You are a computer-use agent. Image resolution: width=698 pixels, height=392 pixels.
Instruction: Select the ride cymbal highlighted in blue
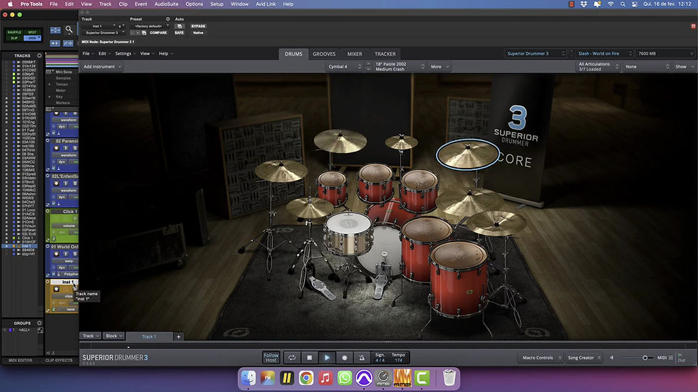[467, 154]
